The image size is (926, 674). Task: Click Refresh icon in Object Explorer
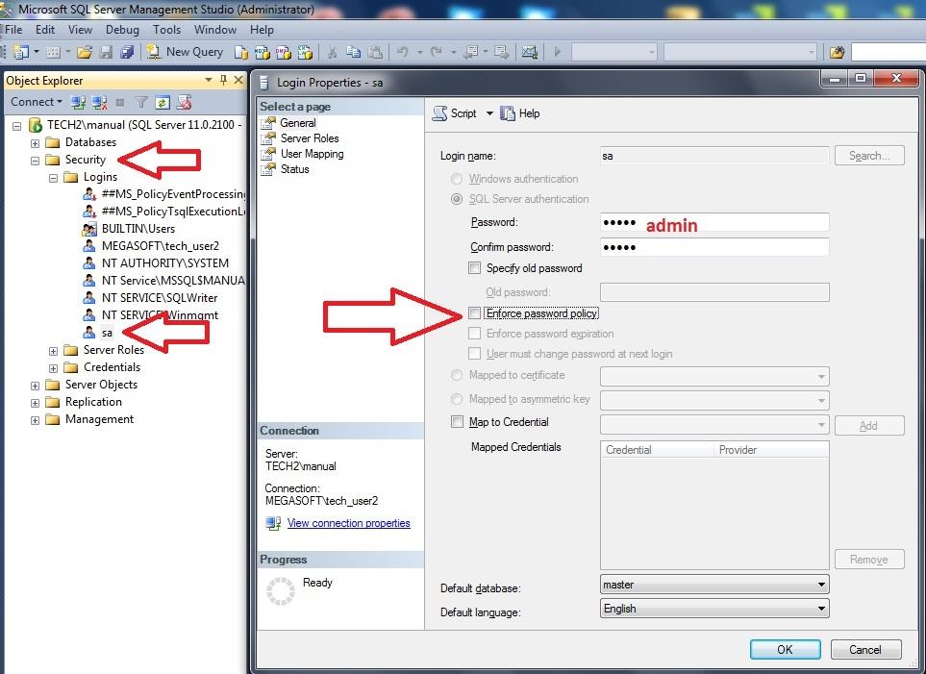pos(163,102)
